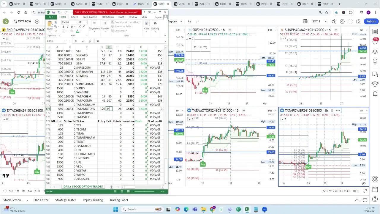Click the Cut scissors icon in Excel
Viewport: 380px width, 214px height.
pyautogui.click(x=56, y=22)
